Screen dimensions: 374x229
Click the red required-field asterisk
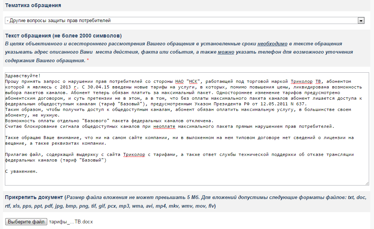coord(88,60)
